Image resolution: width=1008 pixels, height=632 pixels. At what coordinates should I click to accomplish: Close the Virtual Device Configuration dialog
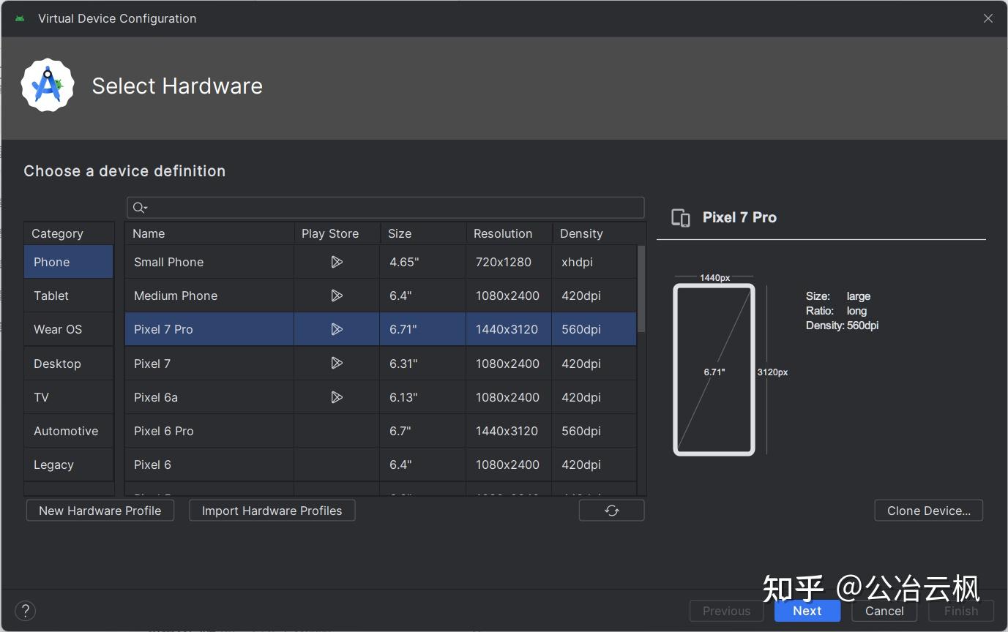tap(988, 18)
